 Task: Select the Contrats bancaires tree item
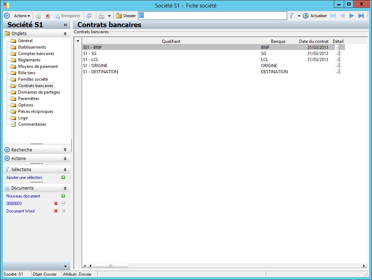[x=36, y=85]
